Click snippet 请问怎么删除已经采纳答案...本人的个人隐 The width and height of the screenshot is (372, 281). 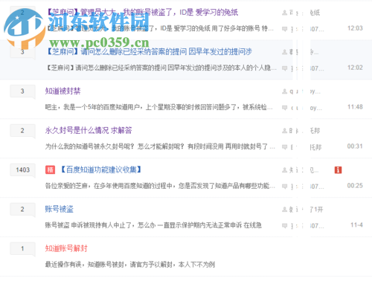click(161, 68)
